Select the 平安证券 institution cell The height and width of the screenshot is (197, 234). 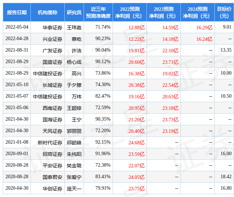[52, 166]
